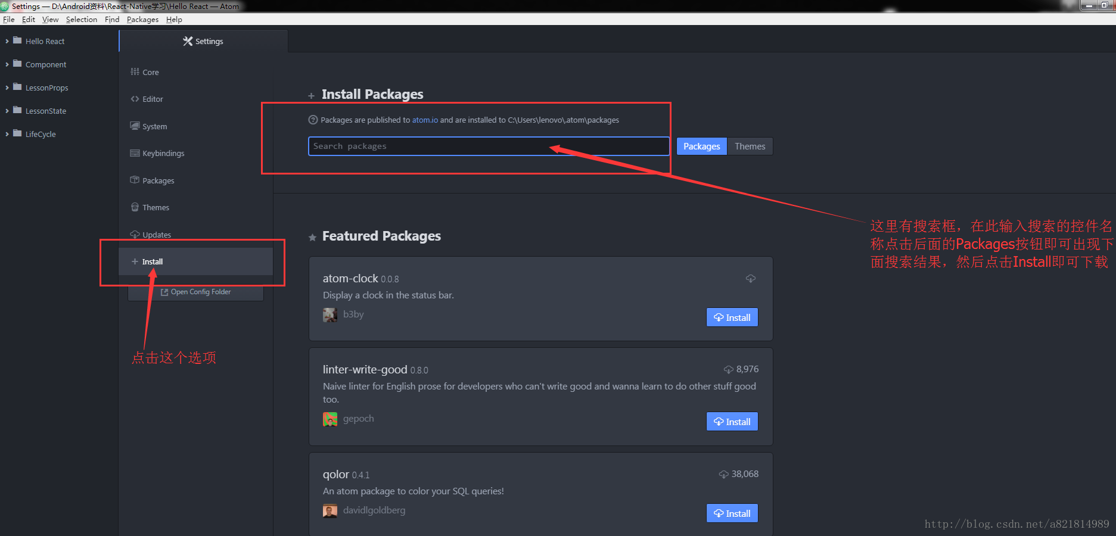Click davidlgoldberg author avatar

[x=330, y=511]
